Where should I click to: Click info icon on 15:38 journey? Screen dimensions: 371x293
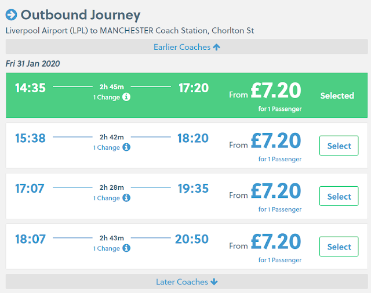pyautogui.click(x=126, y=147)
